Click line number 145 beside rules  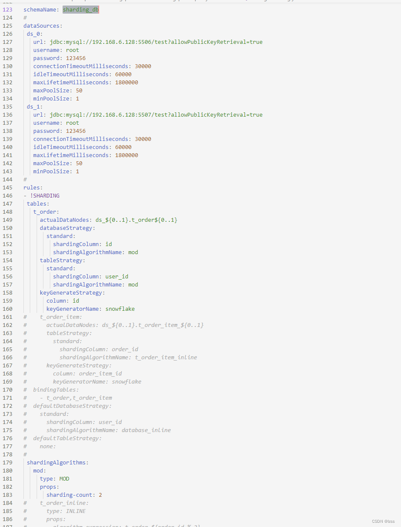pyautogui.click(x=8, y=187)
